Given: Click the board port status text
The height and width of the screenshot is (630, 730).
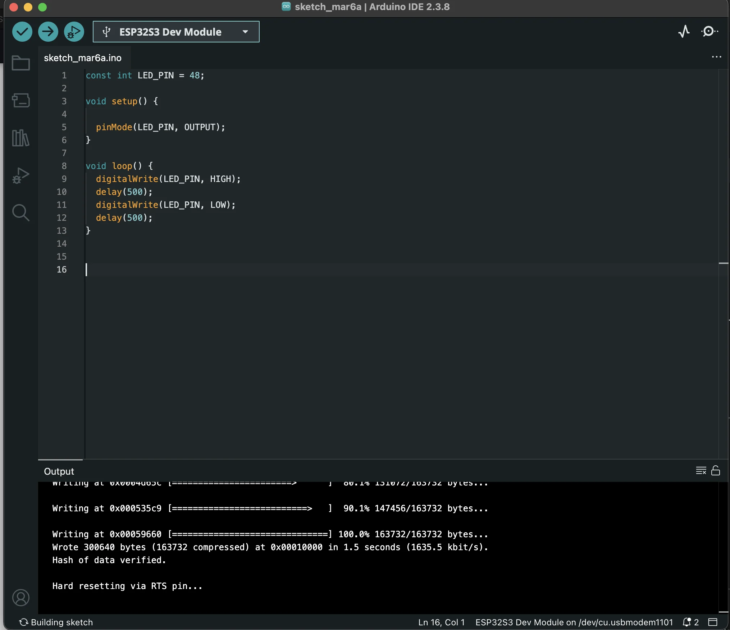Looking at the screenshot, I should tap(574, 622).
